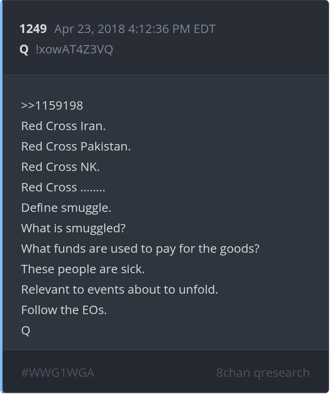Click the line 'Red Cross NK.'
Screen dimensions: 330x394
[60, 167]
